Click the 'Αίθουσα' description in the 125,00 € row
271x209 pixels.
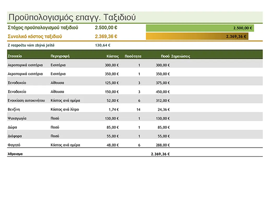tap(57, 83)
